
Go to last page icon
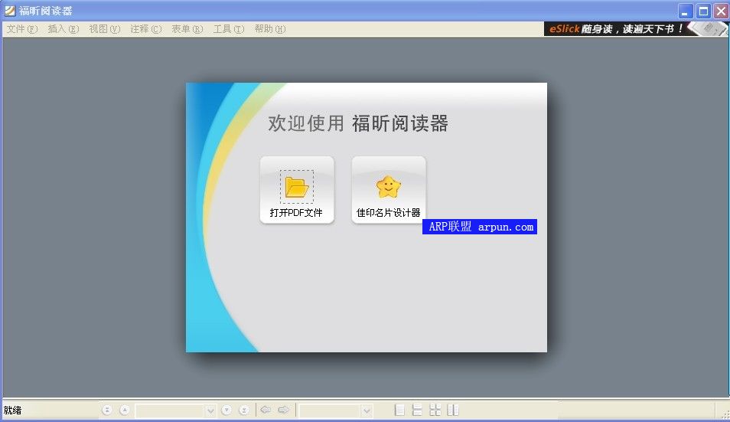pos(244,410)
